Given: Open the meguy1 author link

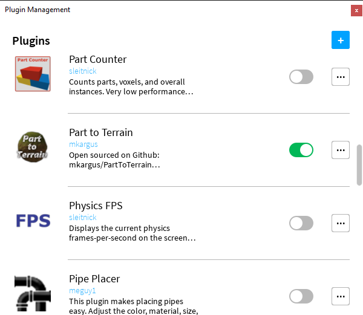Looking at the screenshot, I should [82, 291].
